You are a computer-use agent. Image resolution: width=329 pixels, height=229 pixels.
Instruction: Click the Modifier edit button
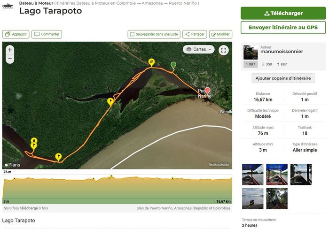[220, 34]
